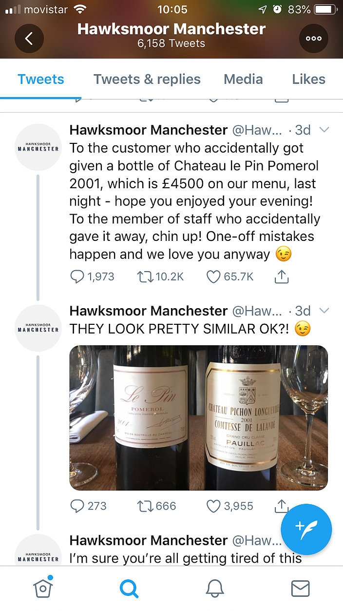Expand the chevron on the PRETTY SIMILAR tweet
Image resolution: width=343 pixels, height=611 pixels.
(x=324, y=311)
